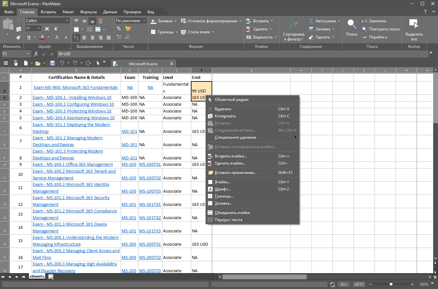Toggle the АВТО status bar indicator
This screenshot has height=289, width=438.
click(x=359, y=284)
